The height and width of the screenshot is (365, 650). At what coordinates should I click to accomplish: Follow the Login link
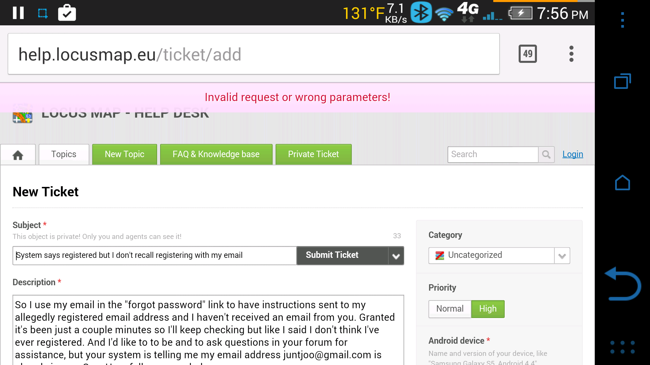click(573, 154)
